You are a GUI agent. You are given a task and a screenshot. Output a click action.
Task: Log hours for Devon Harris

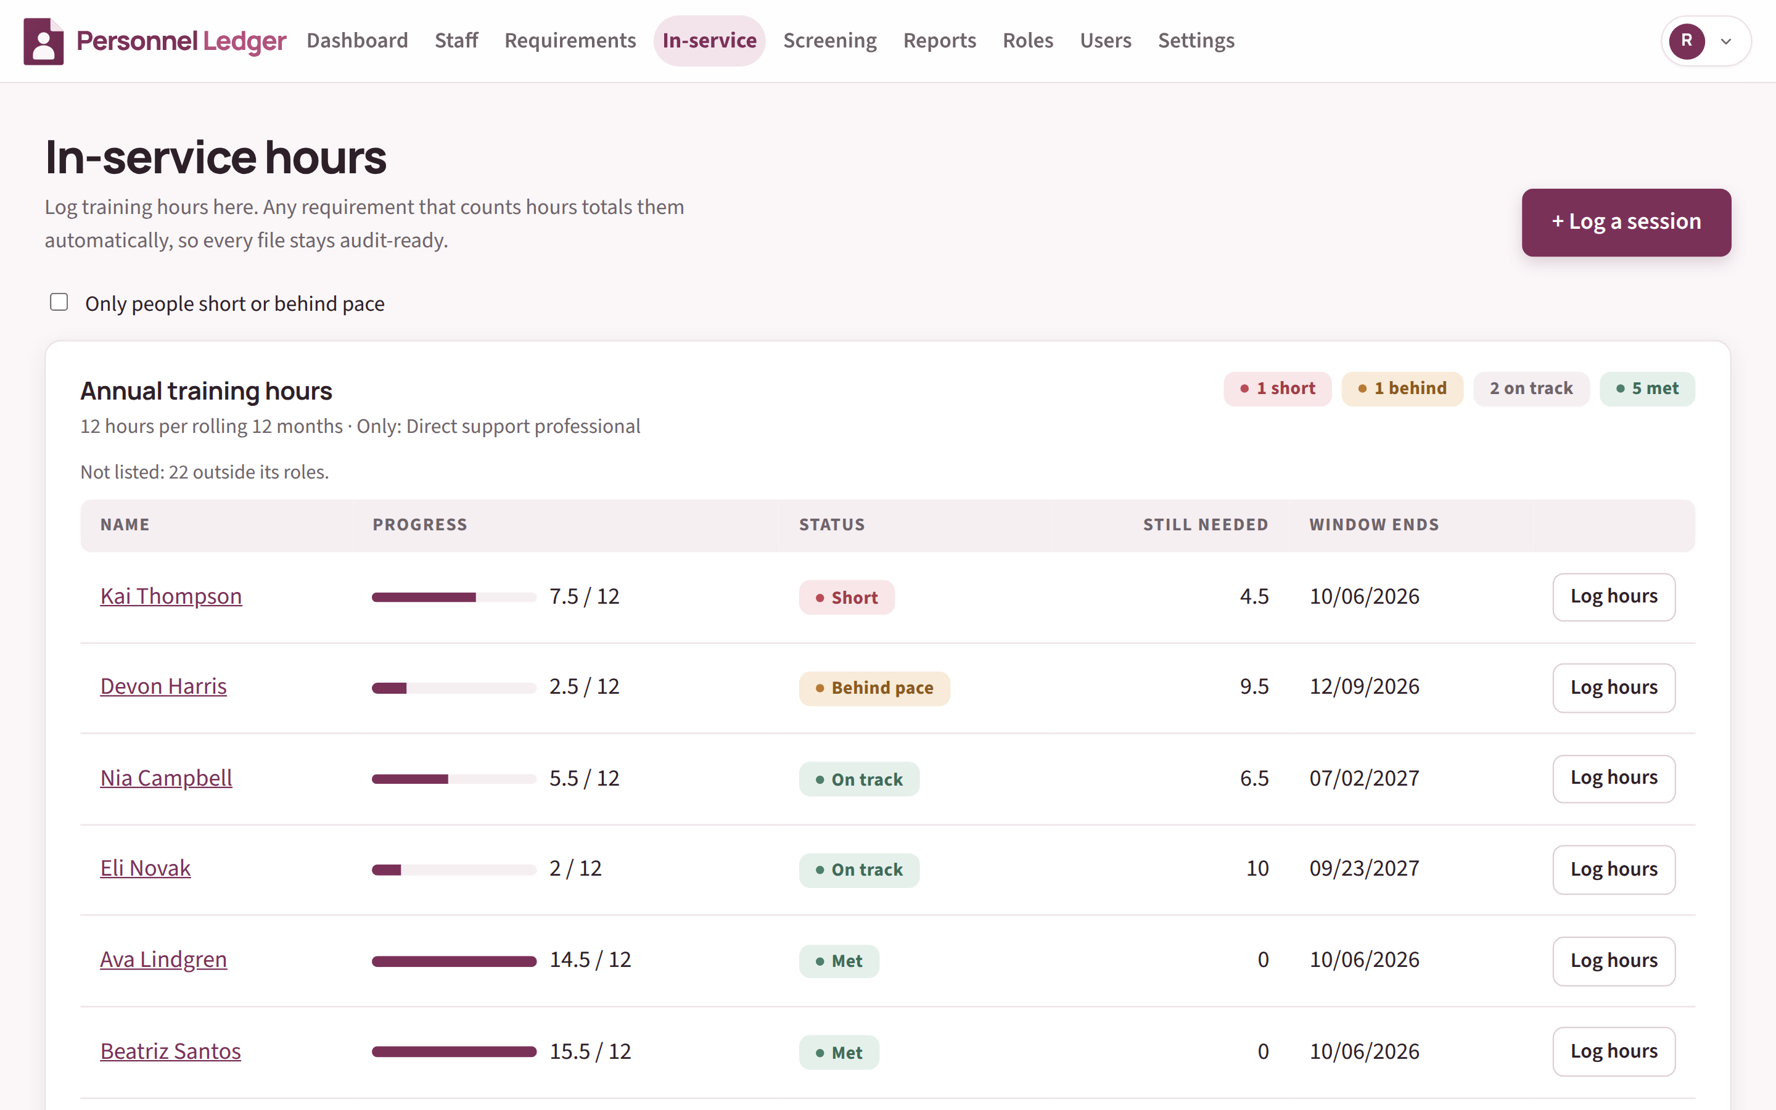[x=1614, y=688]
